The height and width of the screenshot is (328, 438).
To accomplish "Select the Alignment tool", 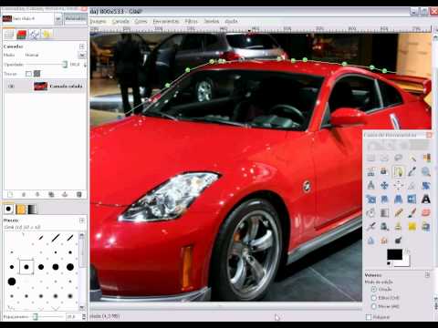I will [x=398, y=185].
